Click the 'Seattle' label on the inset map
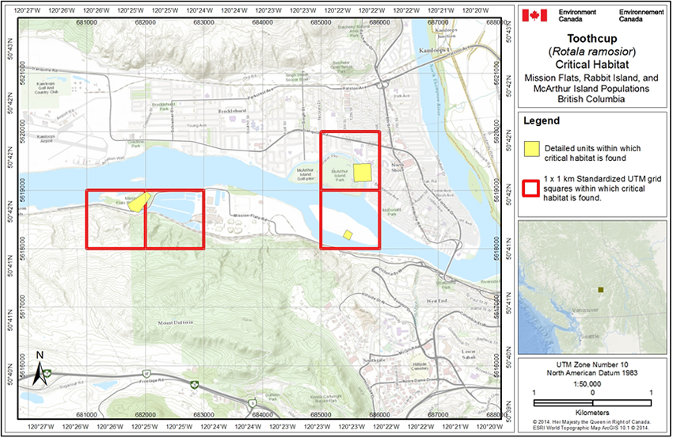Viewport: 673px width, 438px height. [x=590, y=337]
